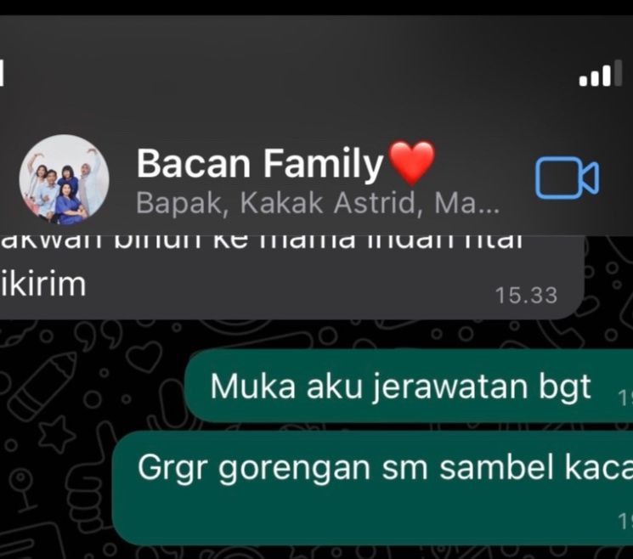
Task: Tap the cellular signal strength indicator
Action: tap(601, 73)
